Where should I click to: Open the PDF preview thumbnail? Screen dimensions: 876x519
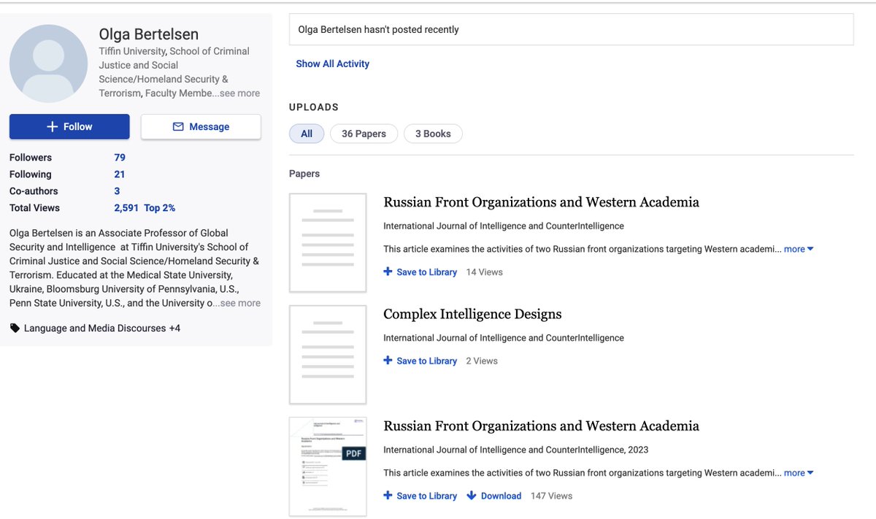(328, 466)
